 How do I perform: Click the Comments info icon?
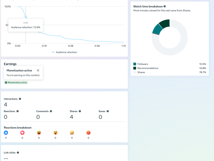(x=51, y=111)
